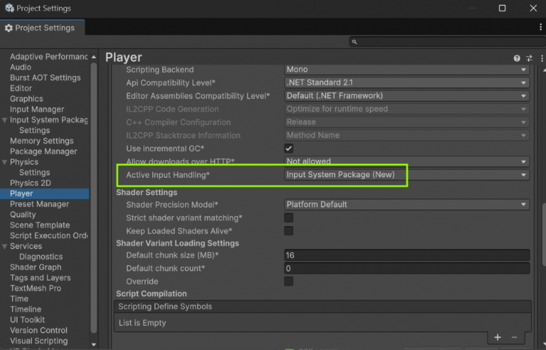
Task: Check the Override checkbox
Action: (289, 281)
